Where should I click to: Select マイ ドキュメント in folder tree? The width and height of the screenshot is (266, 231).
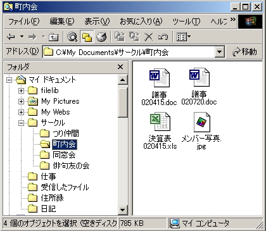[52, 80]
